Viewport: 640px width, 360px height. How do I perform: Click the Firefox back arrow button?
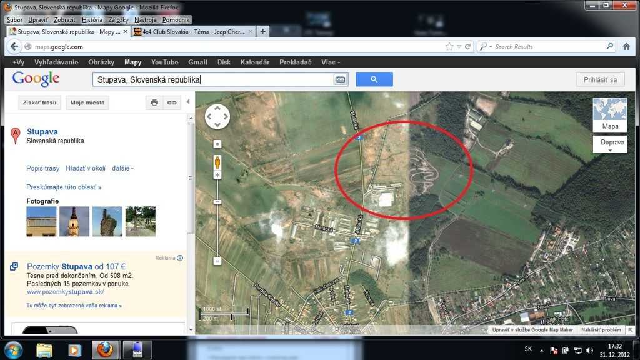coord(14,46)
